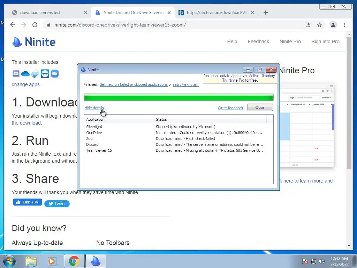Launch Windows Media Player from taskbar

click(x=52, y=261)
